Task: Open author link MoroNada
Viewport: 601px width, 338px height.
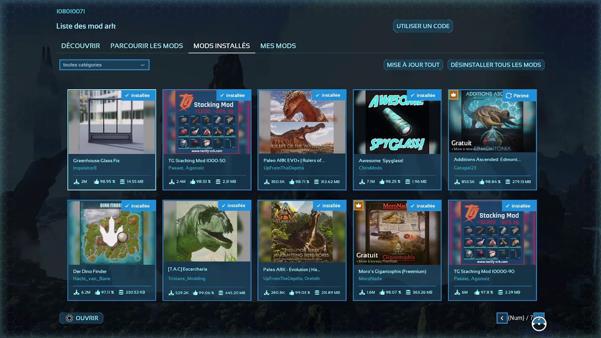Action: [x=370, y=279]
